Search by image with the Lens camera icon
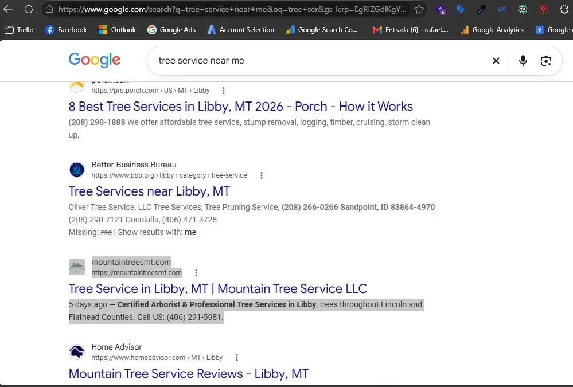Viewport: 573px width, 387px height. pos(546,61)
